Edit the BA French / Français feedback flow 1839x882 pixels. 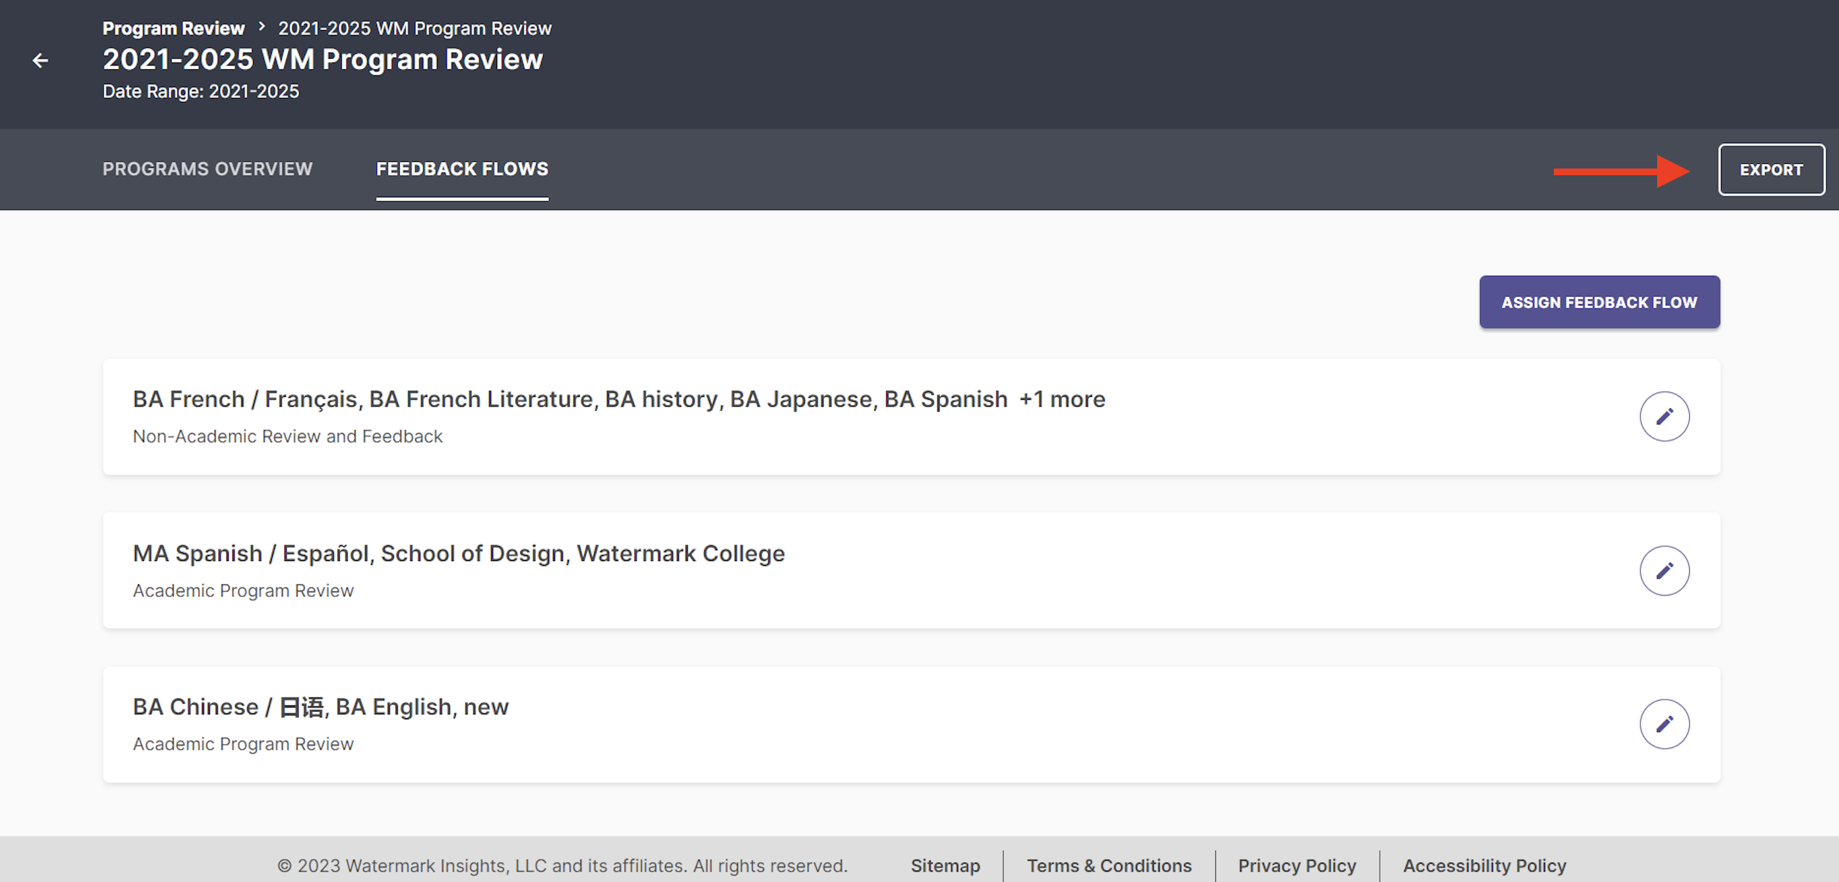(1663, 416)
